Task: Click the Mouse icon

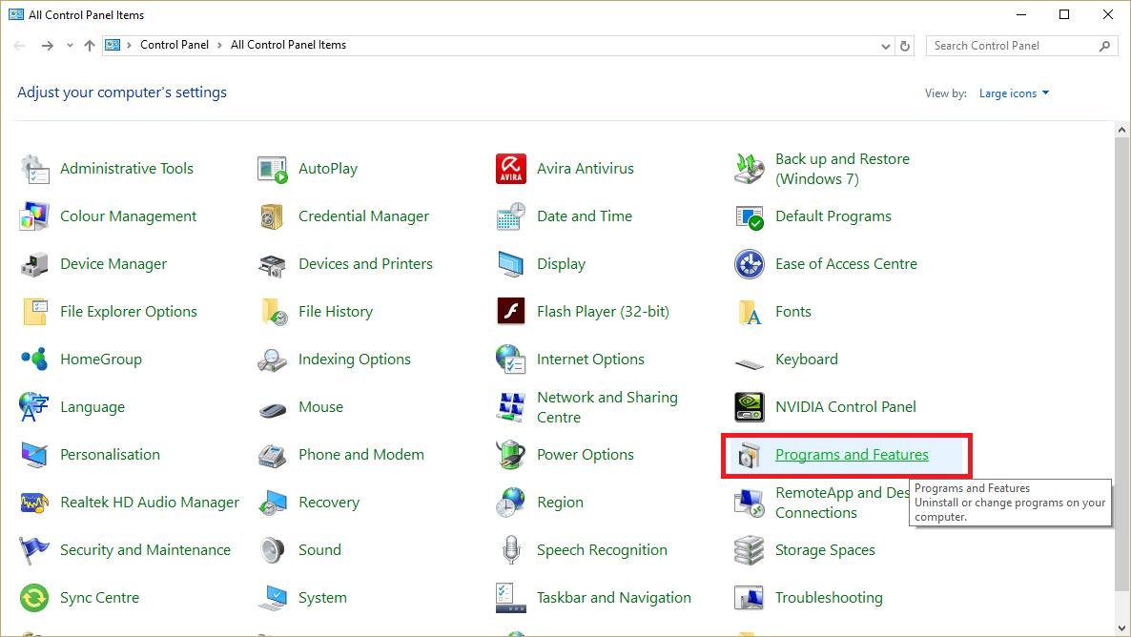Action: [x=273, y=410]
